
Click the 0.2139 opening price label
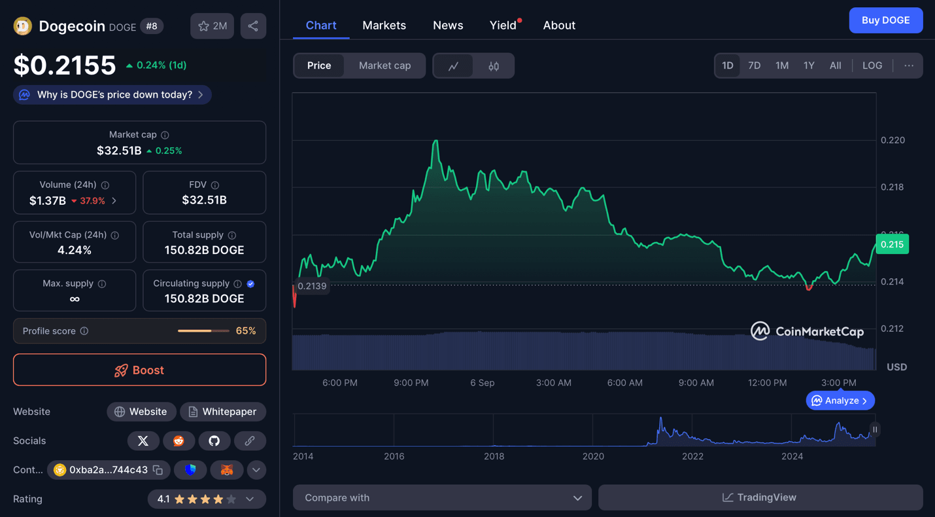point(311,286)
